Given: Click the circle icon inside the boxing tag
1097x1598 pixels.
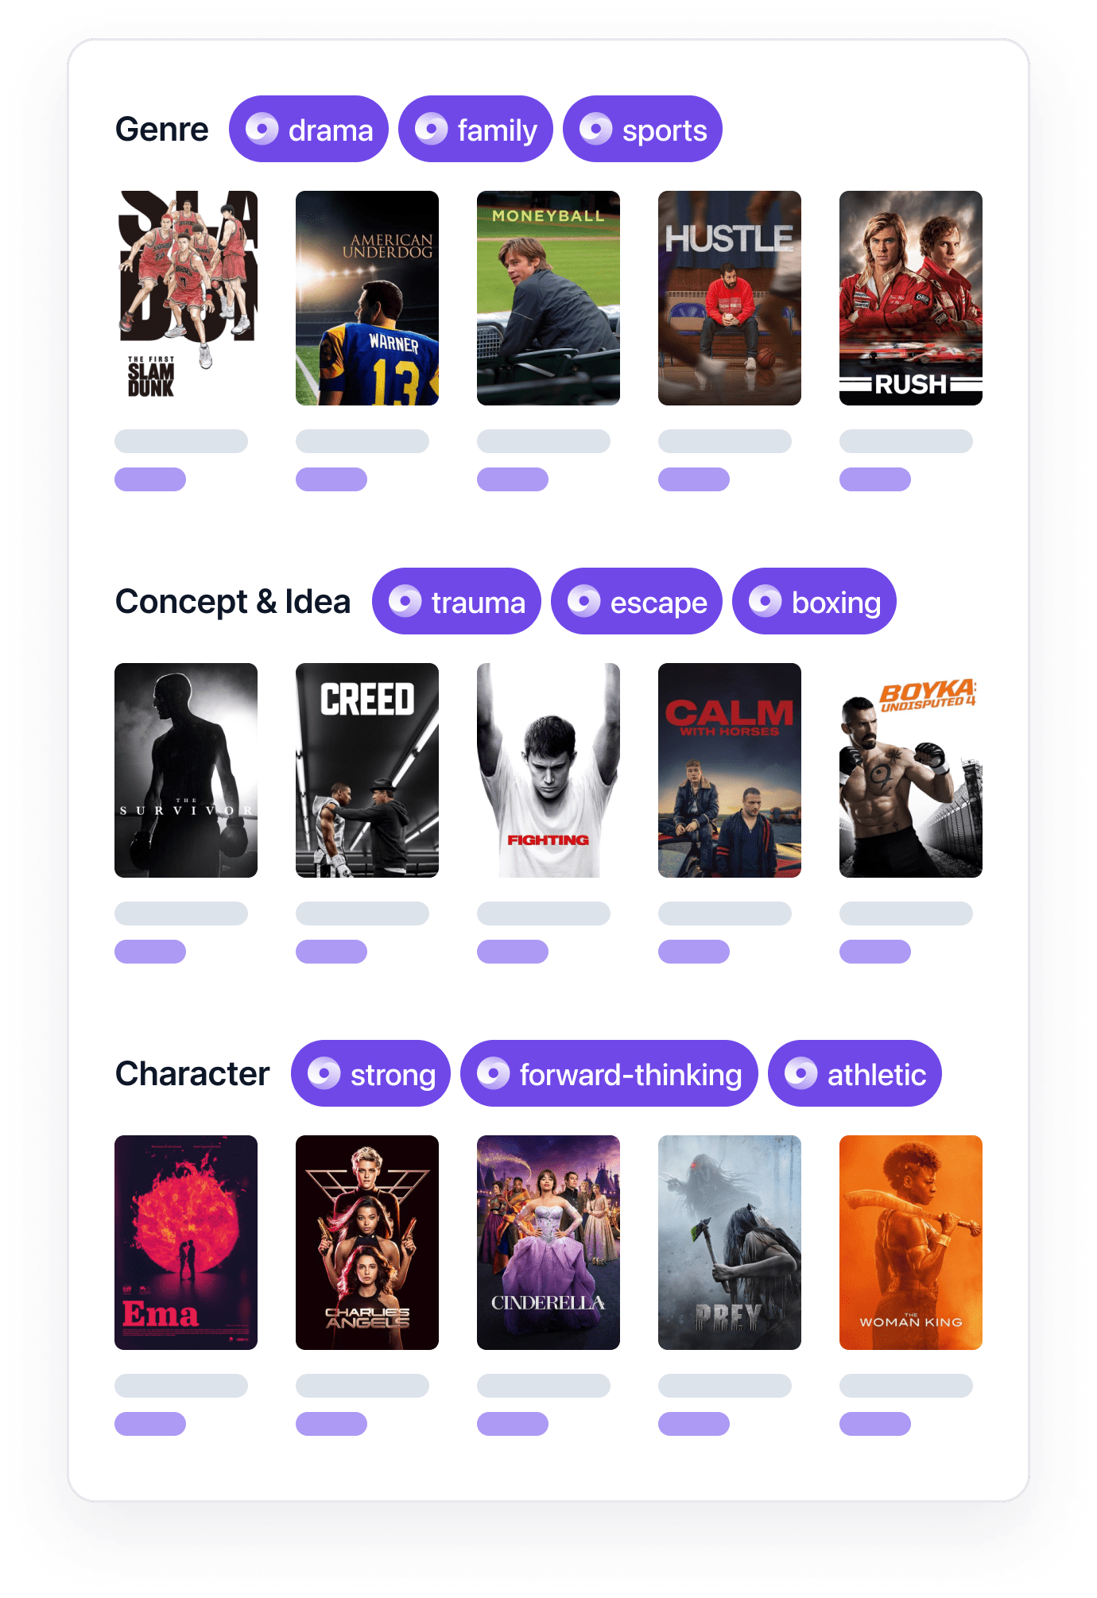Looking at the screenshot, I should tap(766, 601).
